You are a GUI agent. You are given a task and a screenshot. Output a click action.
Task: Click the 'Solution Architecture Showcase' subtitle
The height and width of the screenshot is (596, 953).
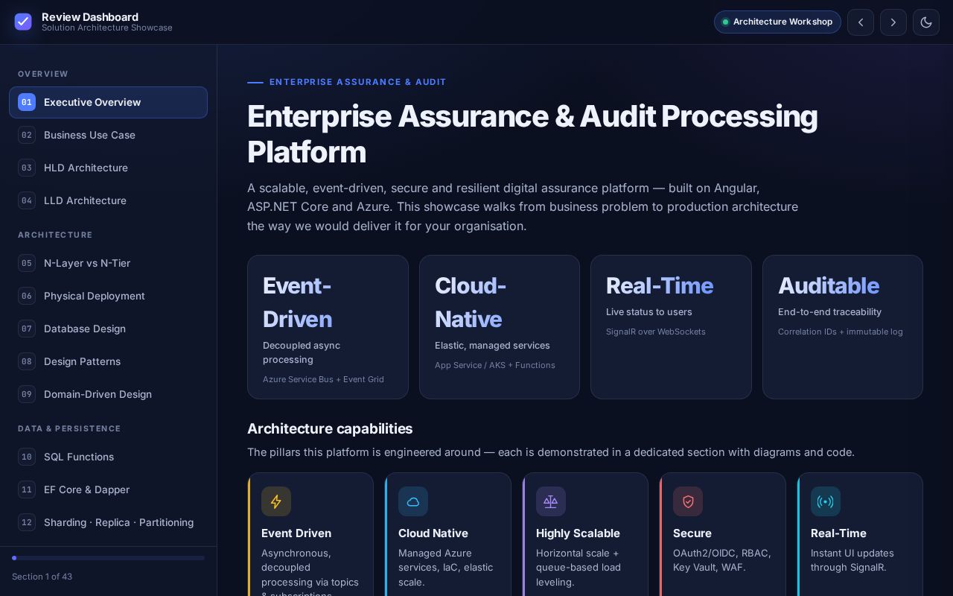click(107, 28)
